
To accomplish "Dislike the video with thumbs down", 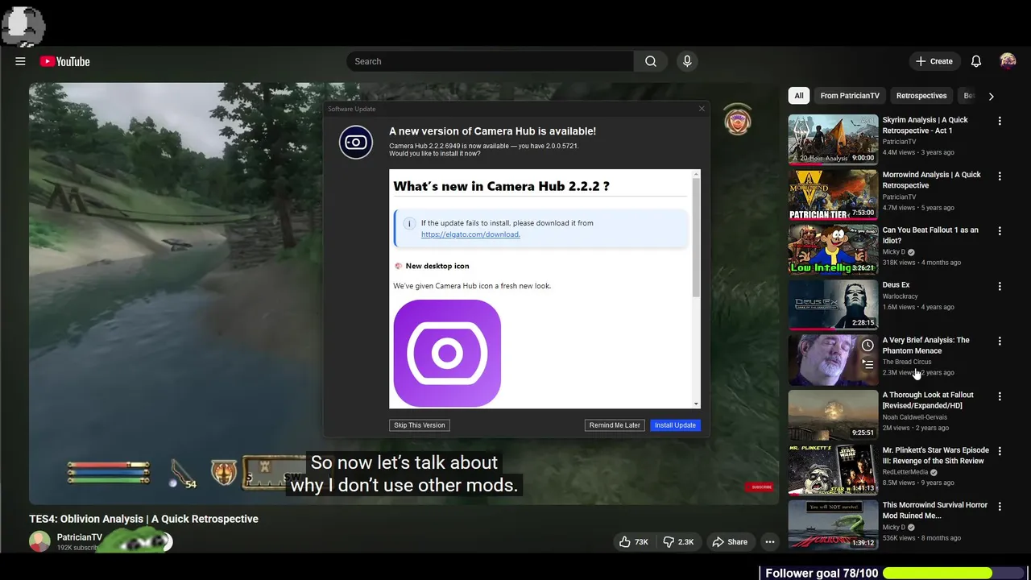I will (x=678, y=542).
